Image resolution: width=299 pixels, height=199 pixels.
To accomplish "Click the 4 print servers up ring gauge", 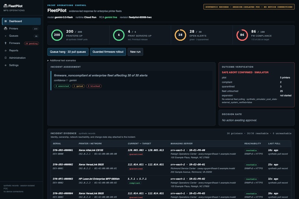I will pos(119,35).
